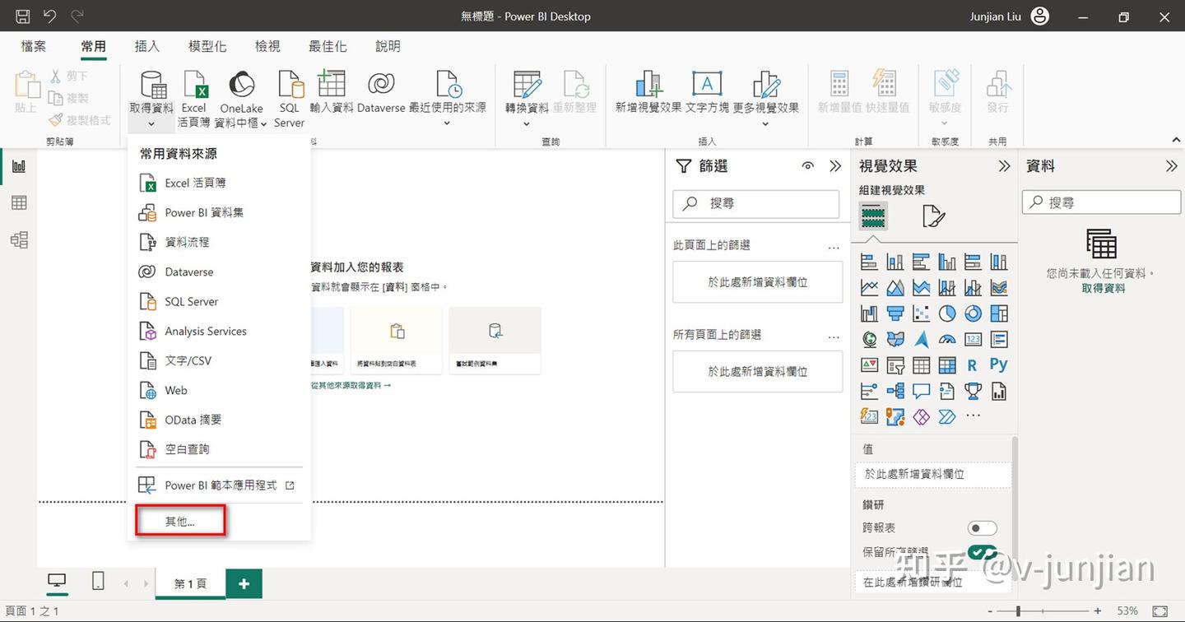Open the 取得資料 dropdown arrow
This screenshot has width=1185, height=622.
click(x=151, y=123)
